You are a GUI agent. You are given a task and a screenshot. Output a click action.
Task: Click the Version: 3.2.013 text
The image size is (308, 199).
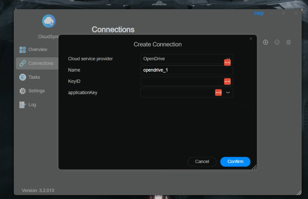point(38,191)
